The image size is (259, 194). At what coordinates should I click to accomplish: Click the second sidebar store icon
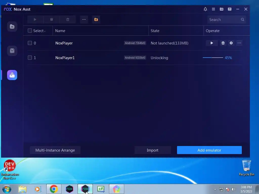[12, 51]
